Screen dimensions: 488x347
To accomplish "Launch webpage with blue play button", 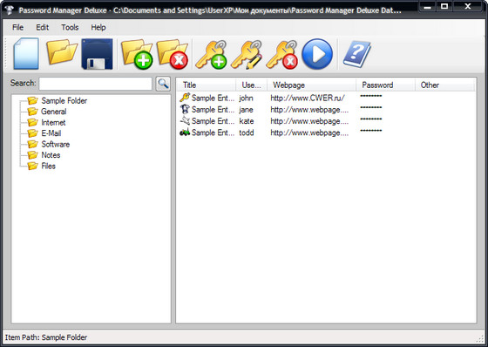I will point(317,54).
